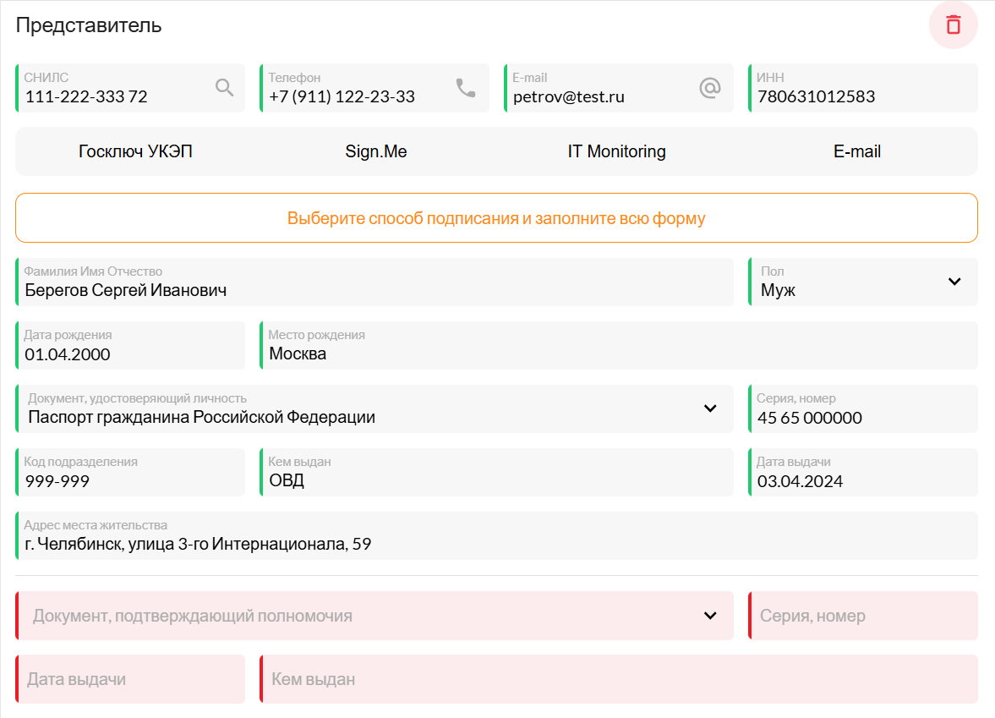Select the Госключ УКЭП signing method
Image resolution: width=995 pixels, height=718 pixels.
click(136, 151)
